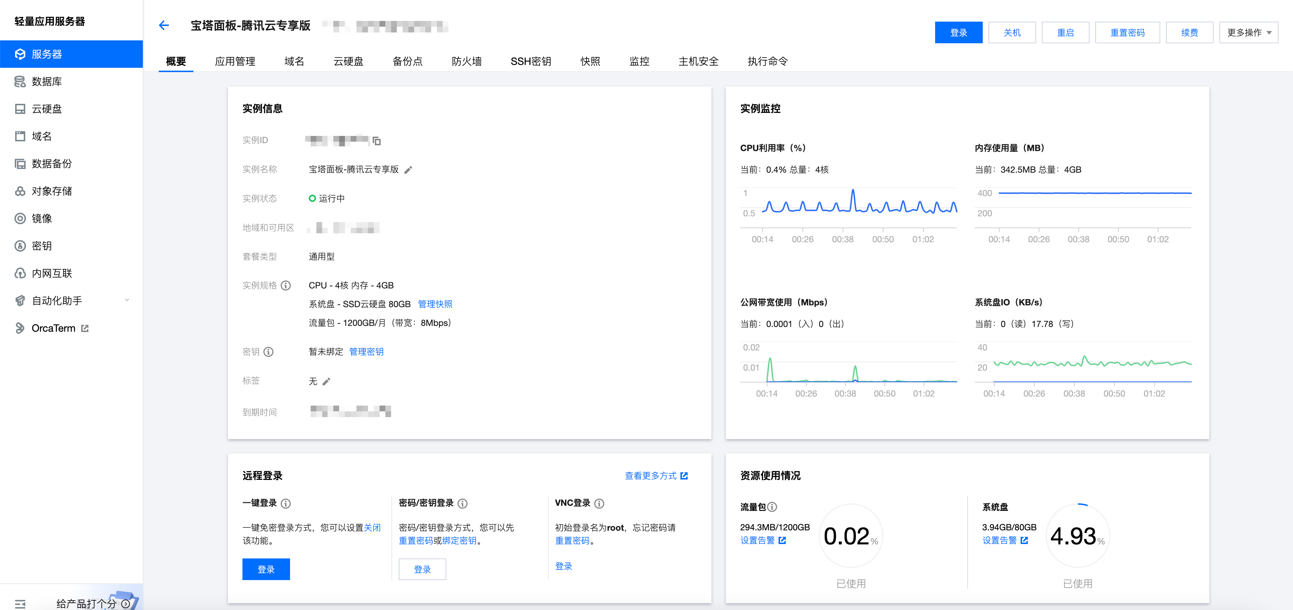
Task: Switch to the 云硬盘 tab
Action: 349,61
